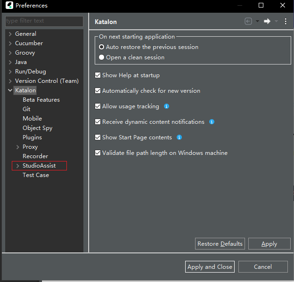Open the Git preference page

(x=26, y=109)
